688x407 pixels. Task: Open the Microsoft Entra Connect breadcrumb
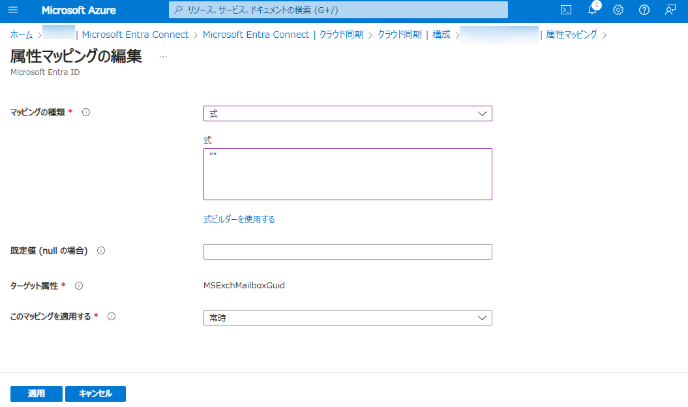click(x=135, y=35)
